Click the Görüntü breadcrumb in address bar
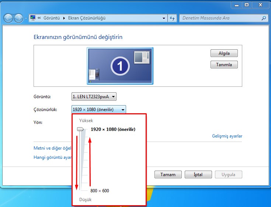The image size is (271, 207). 52,18
